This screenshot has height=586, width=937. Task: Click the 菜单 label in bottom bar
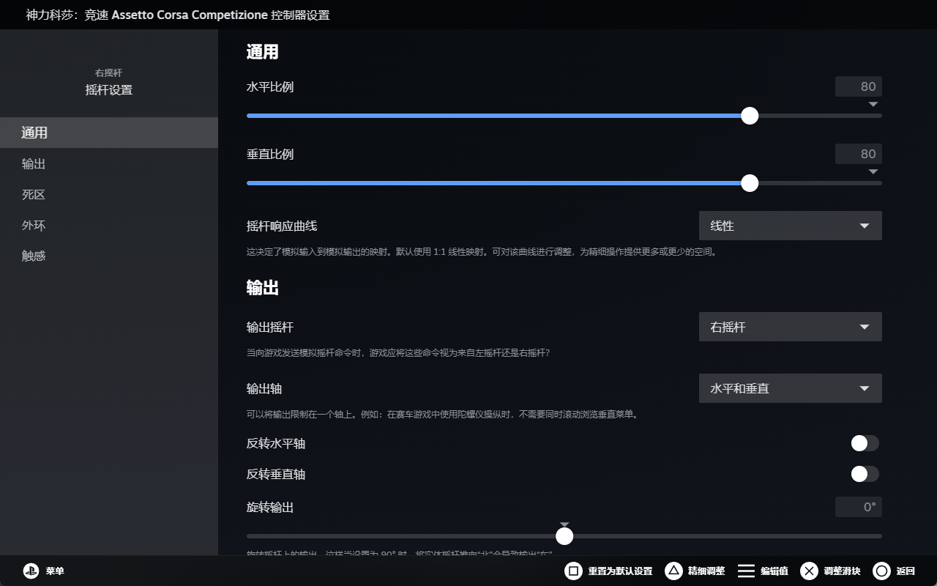[x=55, y=571]
